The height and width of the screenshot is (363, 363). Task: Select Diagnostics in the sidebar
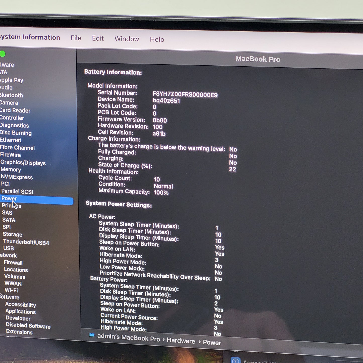[x=14, y=125]
